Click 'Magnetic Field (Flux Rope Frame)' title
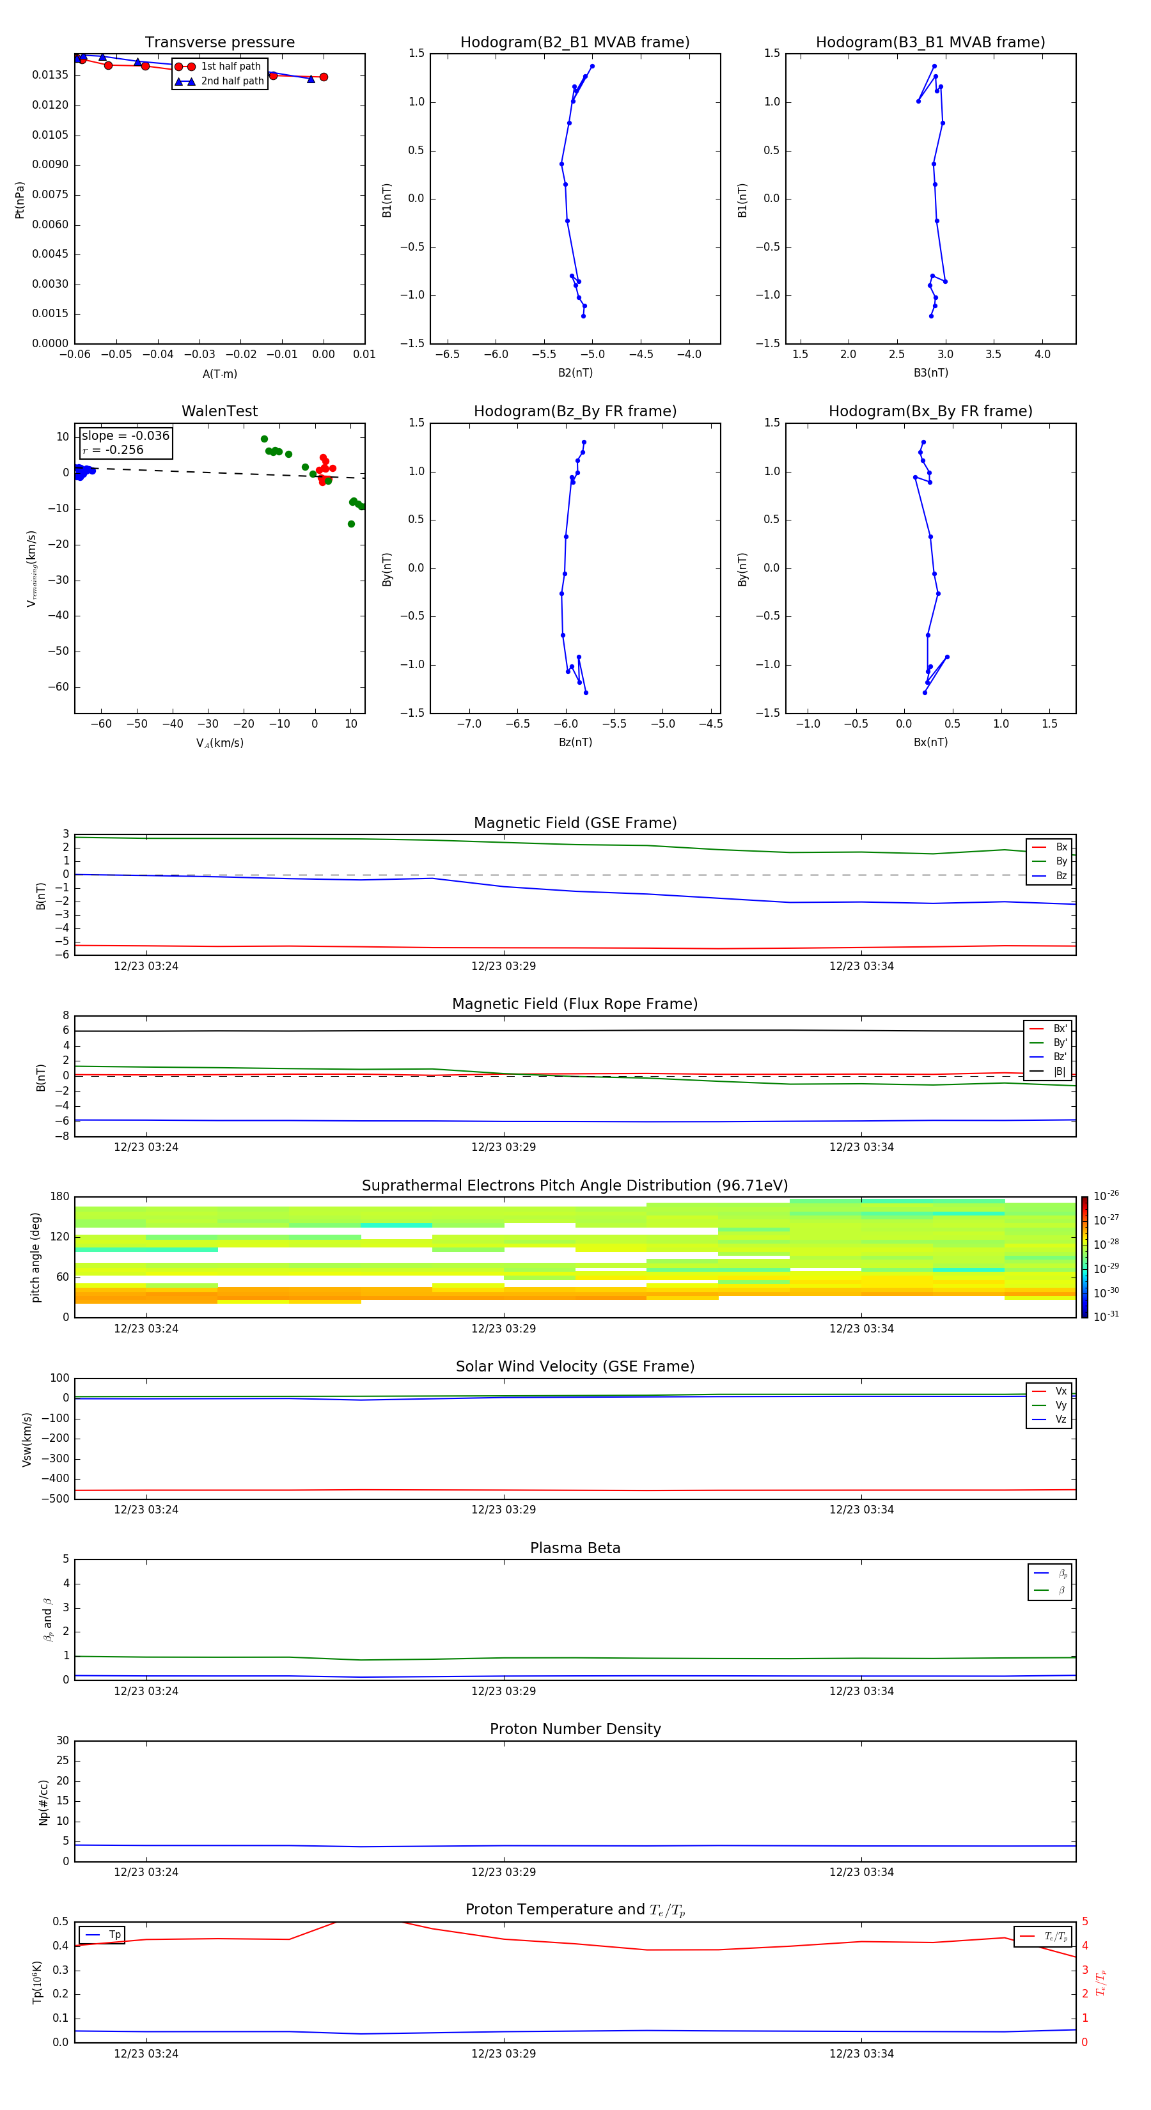Viewport: 1151px width, 2110px height. (x=575, y=1004)
